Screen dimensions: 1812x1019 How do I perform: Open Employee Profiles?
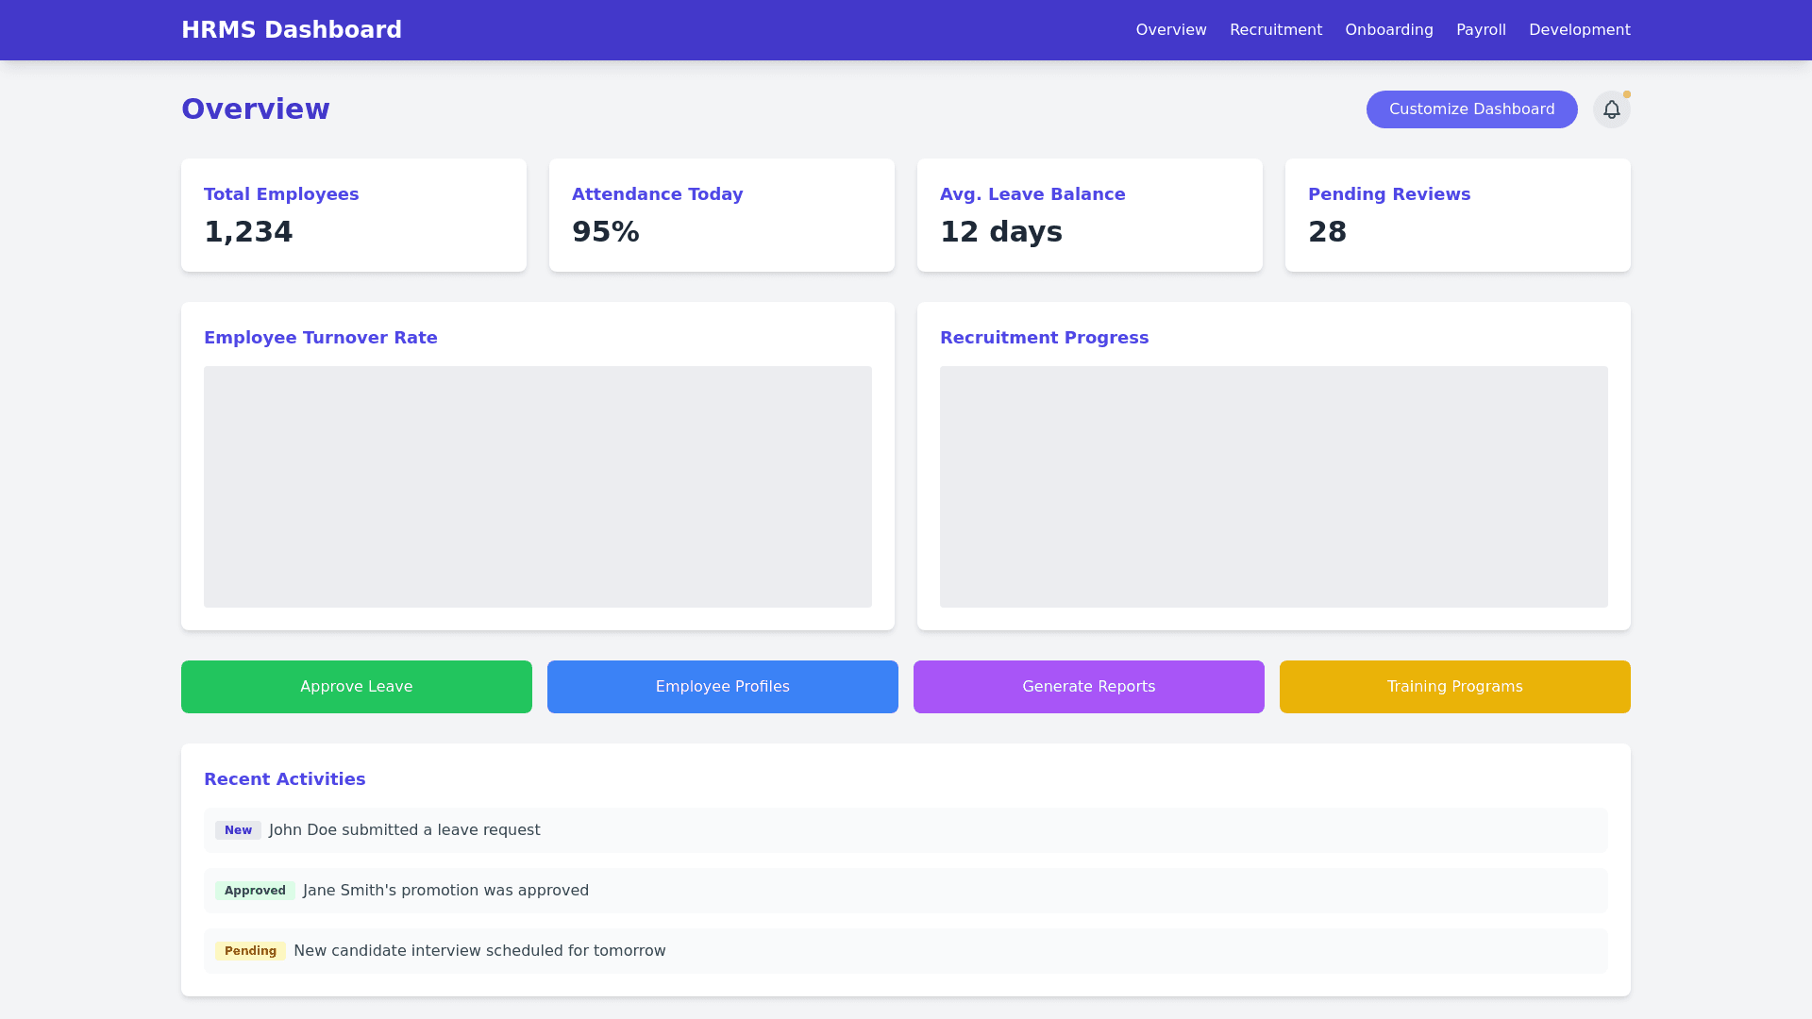pyautogui.click(x=722, y=686)
